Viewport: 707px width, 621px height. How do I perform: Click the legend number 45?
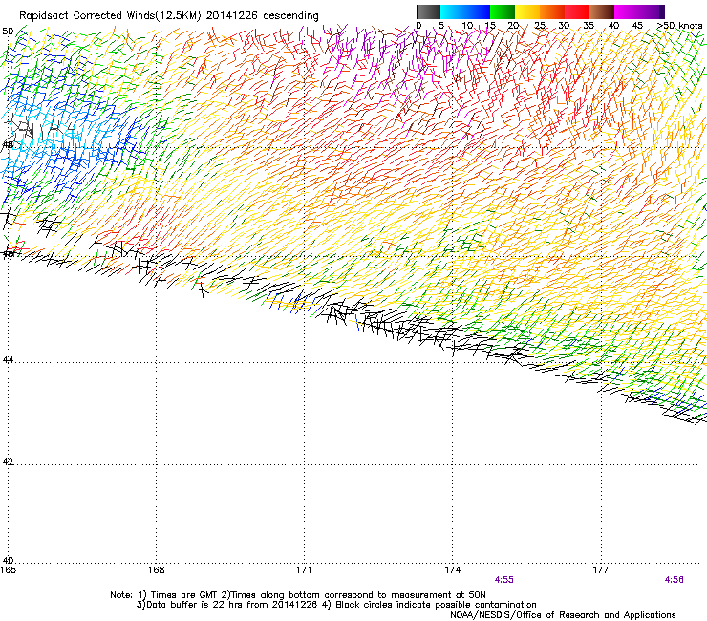coord(637,25)
